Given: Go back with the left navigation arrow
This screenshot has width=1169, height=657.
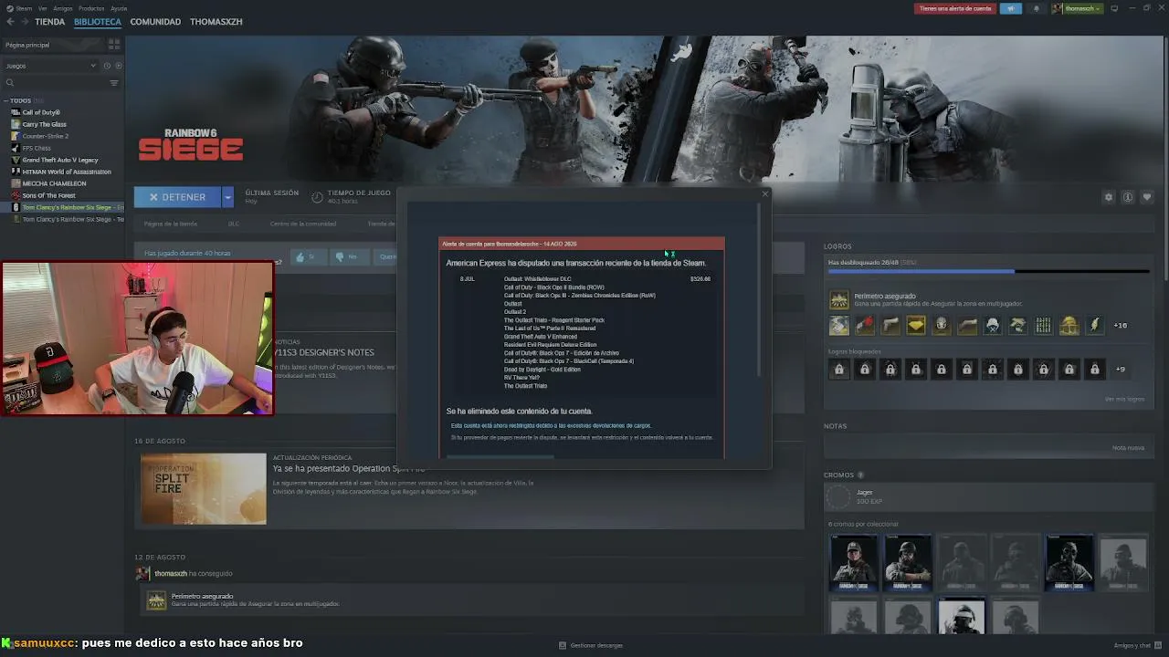Looking at the screenshot, I should point(8,22).
